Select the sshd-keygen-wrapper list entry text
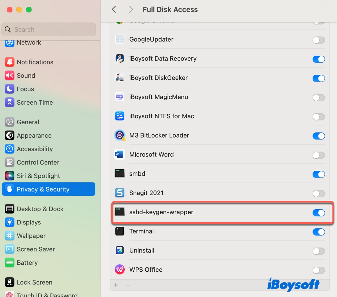This screenshot has width=337, height=297. click(x=161, y=212)
